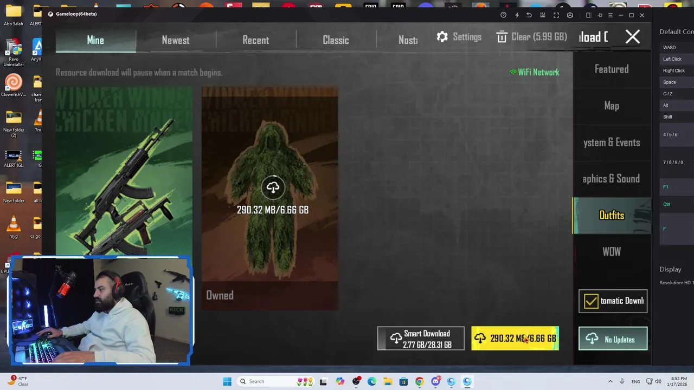The width and height of the screenshot is (694, 390).
Task: Click the ENG language indicator
Action: [635, 381]
